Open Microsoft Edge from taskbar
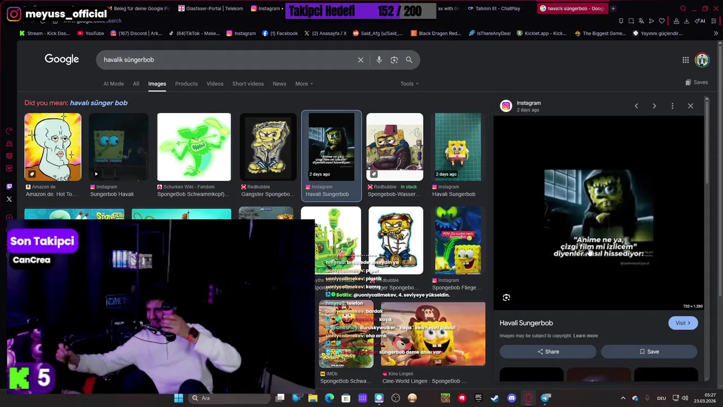 (329, 398)
